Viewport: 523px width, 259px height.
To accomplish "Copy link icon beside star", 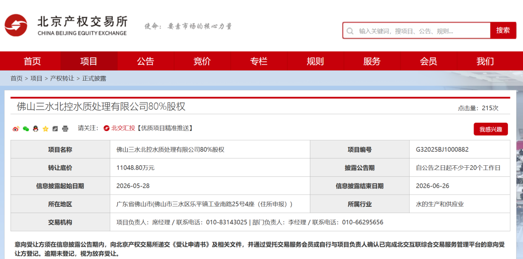I will coord(55,129).
